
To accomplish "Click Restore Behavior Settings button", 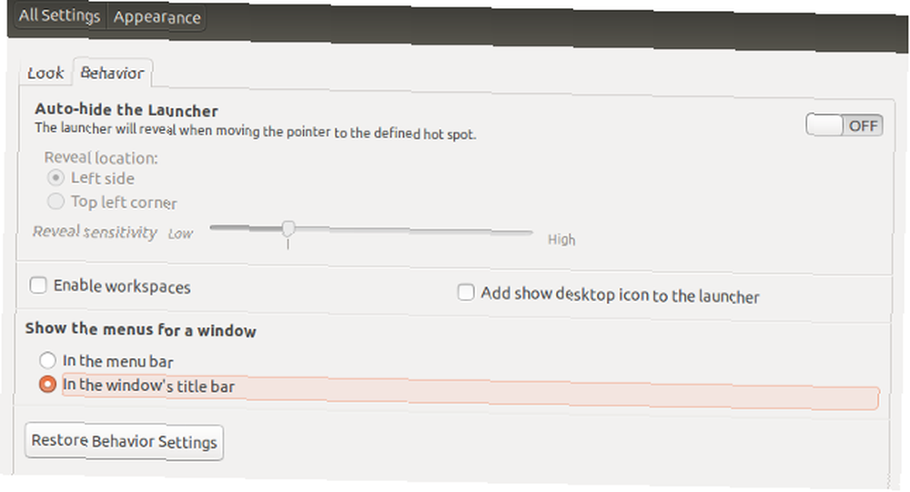I will pos(124,441).
